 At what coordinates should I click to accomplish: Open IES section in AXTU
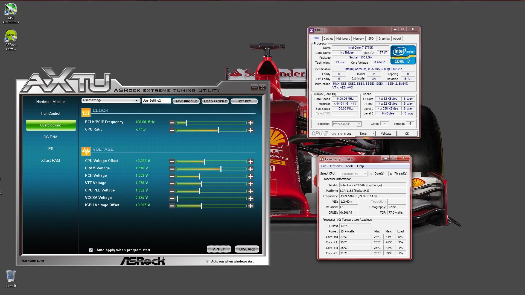(51, 149)
